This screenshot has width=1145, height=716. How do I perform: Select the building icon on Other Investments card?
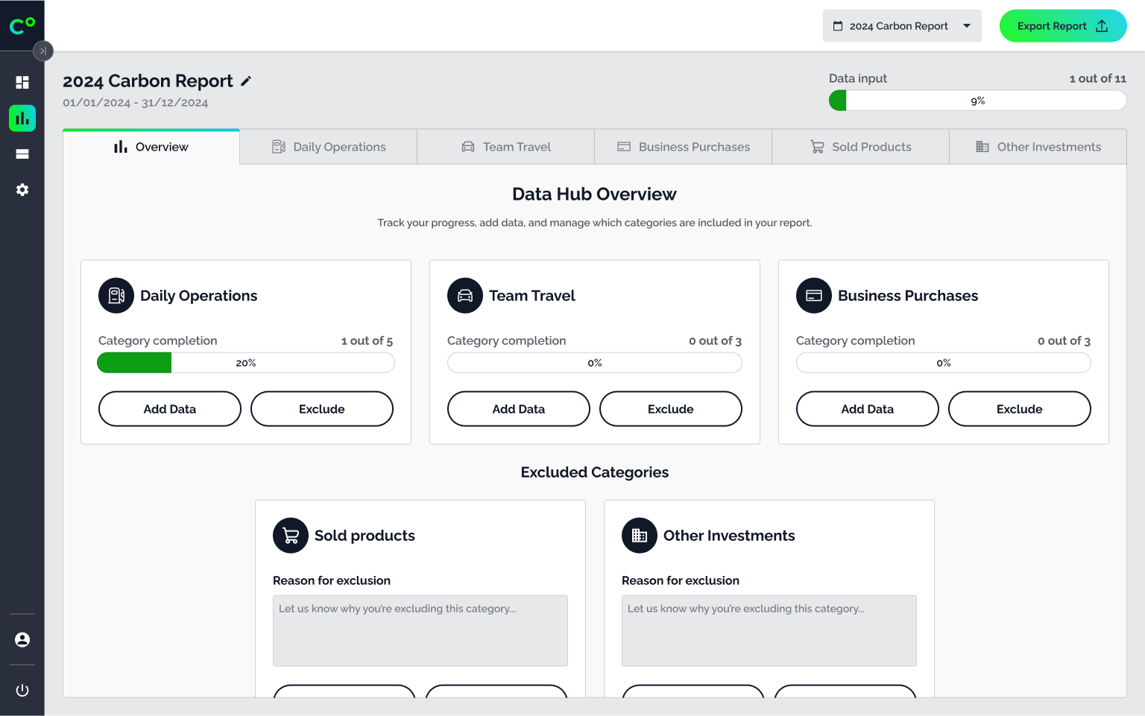tap(639, 535)
